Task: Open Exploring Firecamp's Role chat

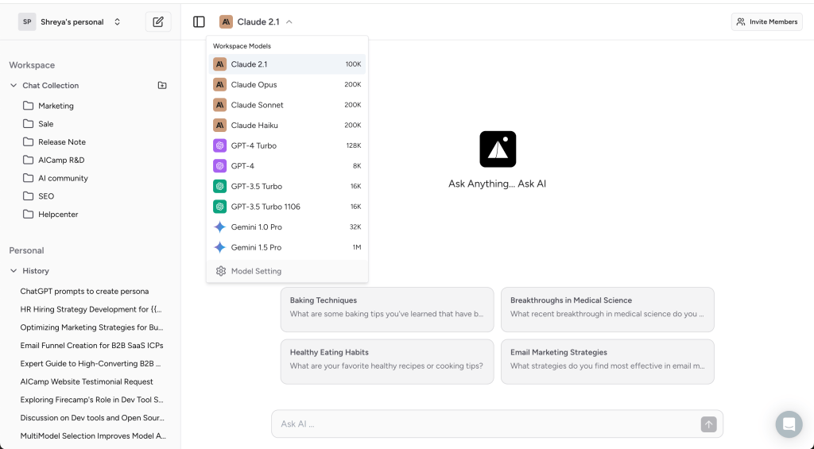Action: [91, 400]
